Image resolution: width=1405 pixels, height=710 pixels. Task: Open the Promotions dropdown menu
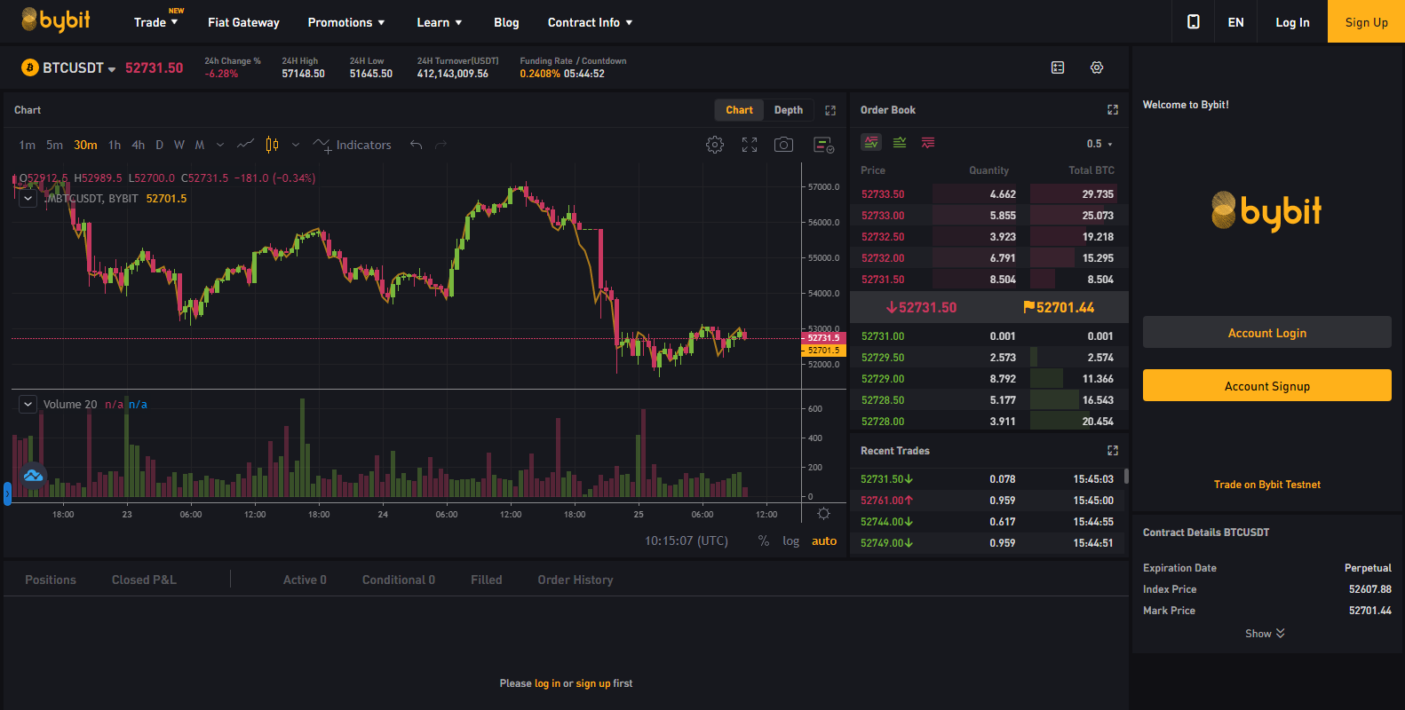pos(346,22)
